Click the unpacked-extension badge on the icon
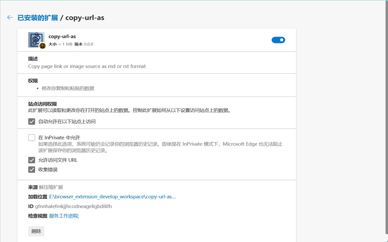Viewport: 388px width, 242px height. [43, 46]
